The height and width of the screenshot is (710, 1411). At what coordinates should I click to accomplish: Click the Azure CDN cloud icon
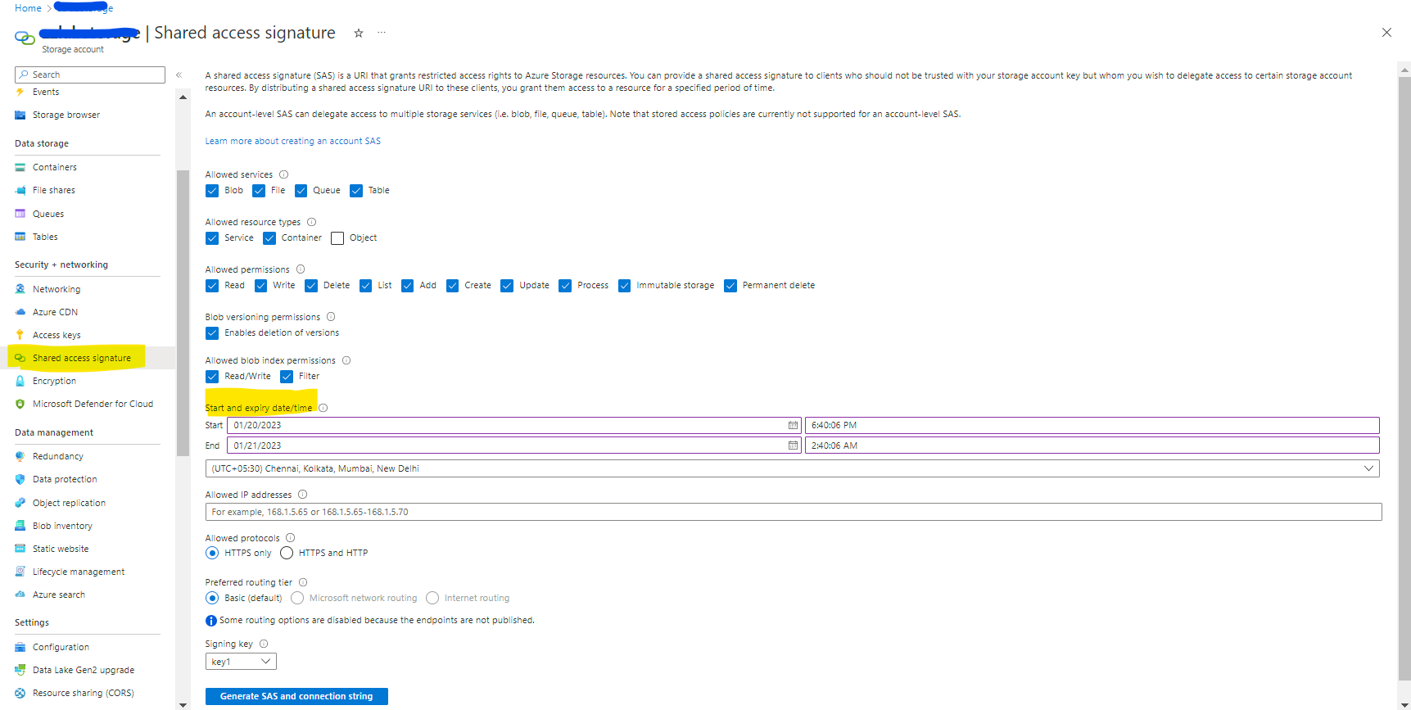[x=20, y=312]
